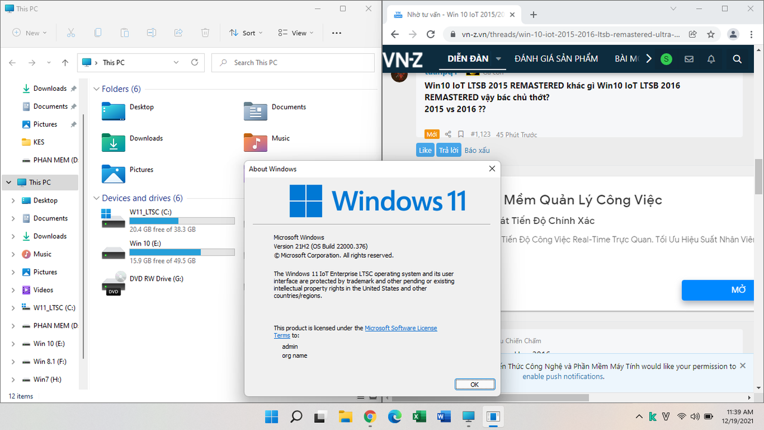This screenshot has width=764, height=430.
Task: Select the Rename icon in the toolbar
Action: 151,33
